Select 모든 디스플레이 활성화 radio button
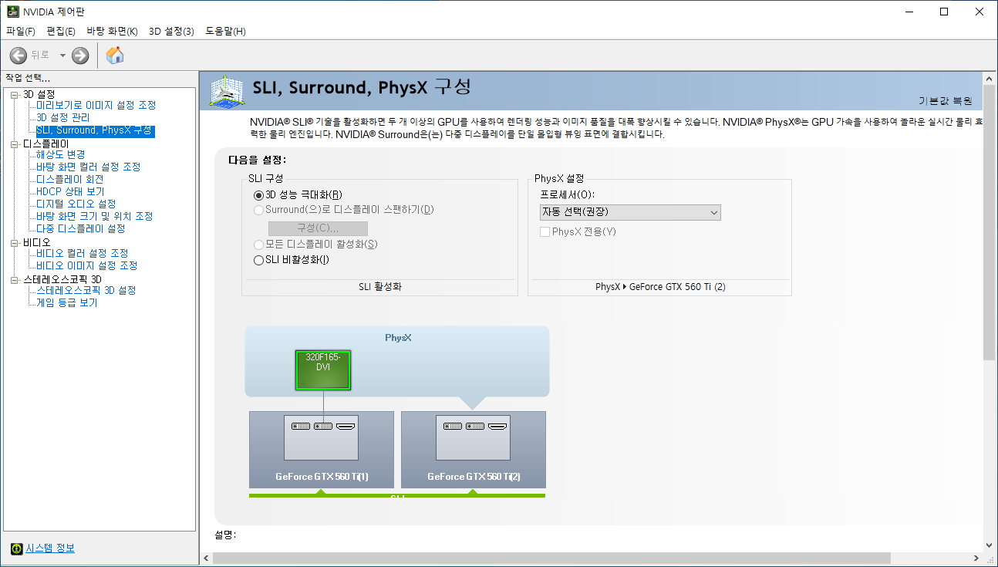 (x=258, y=245)
